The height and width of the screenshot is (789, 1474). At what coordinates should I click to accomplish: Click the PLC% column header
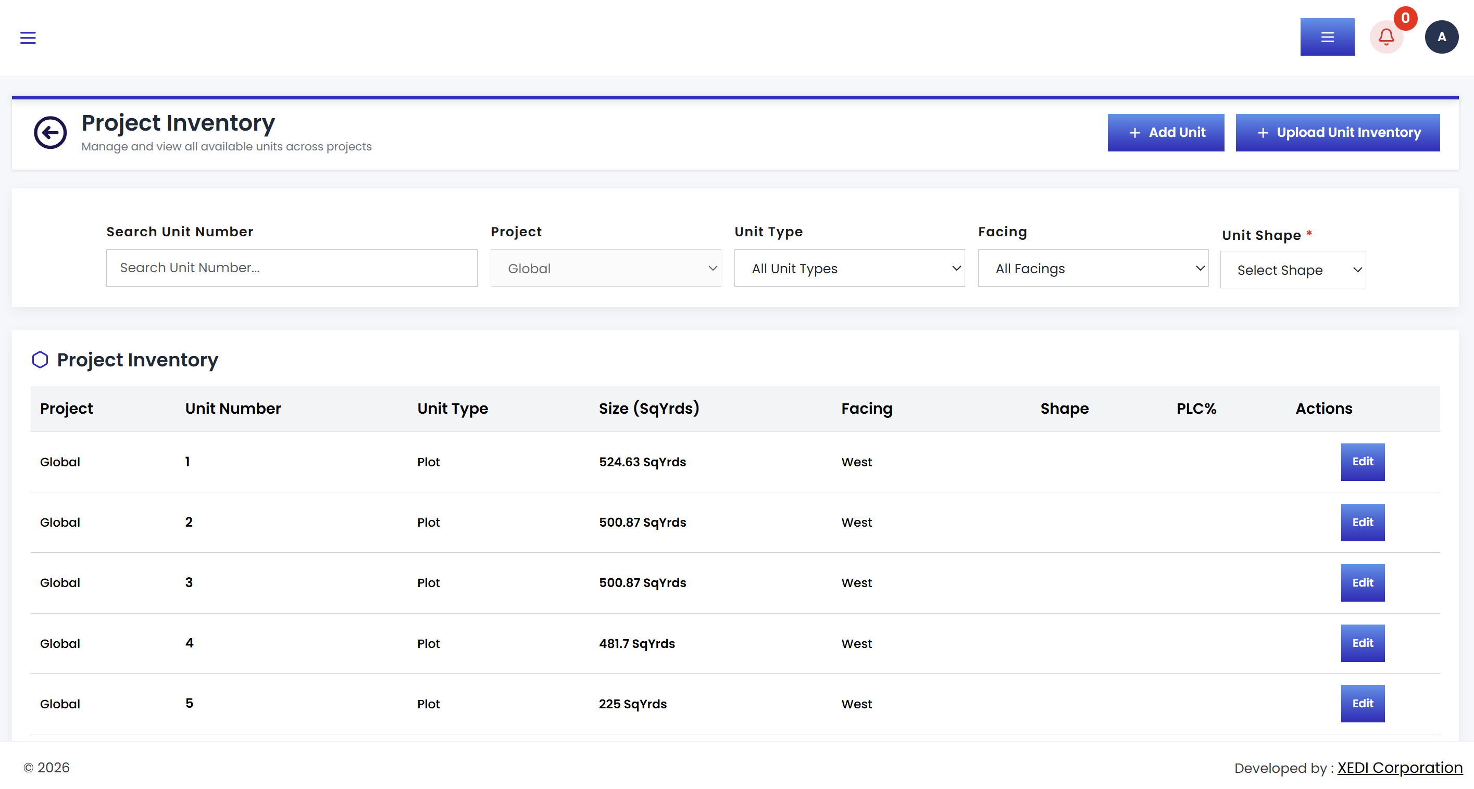(x=1196, y=408)
